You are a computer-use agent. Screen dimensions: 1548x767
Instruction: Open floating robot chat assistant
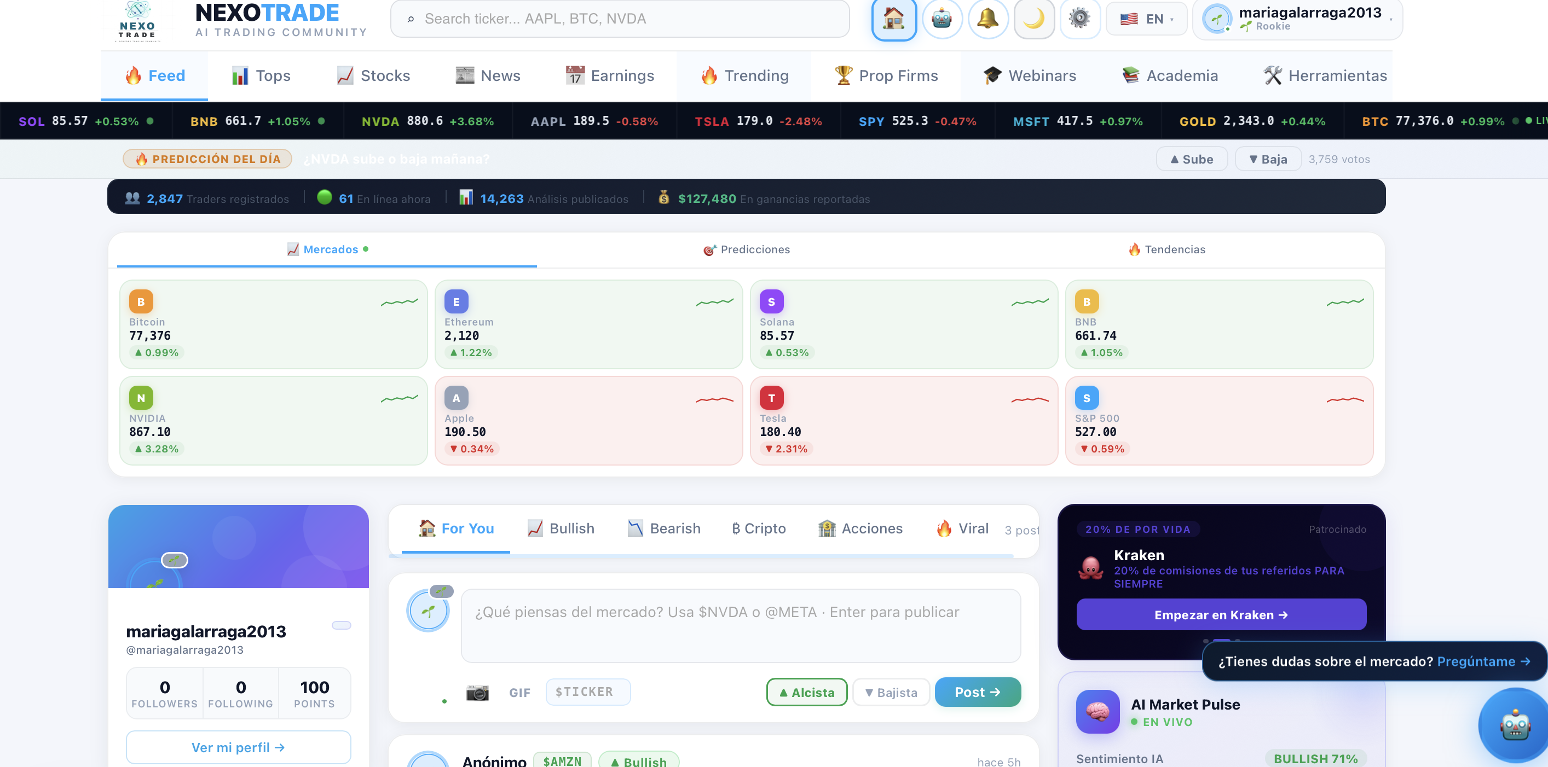pyautogui.click(x=1515, y=725)
